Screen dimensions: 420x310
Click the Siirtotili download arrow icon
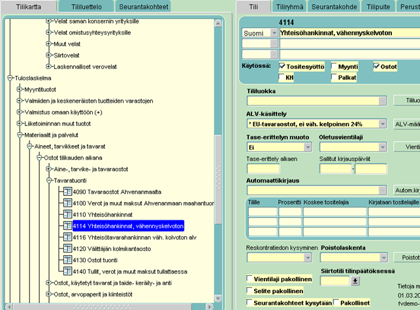(355, 281)
